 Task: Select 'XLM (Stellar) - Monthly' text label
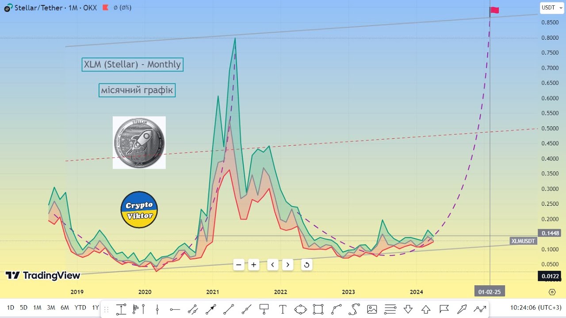click(x=132, y=64)
